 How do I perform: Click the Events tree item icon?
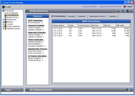pyautogui.click(x=5, y=17)
